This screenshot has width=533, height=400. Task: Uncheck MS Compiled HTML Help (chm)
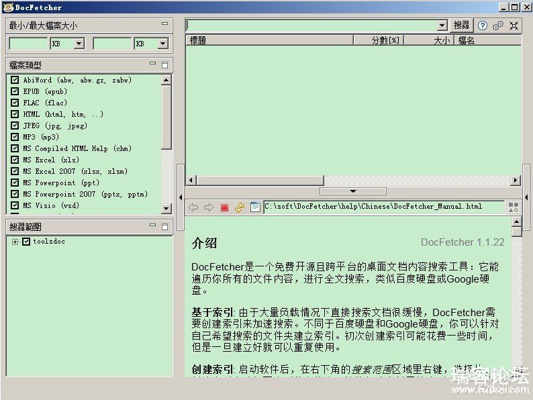pos(15,148)
